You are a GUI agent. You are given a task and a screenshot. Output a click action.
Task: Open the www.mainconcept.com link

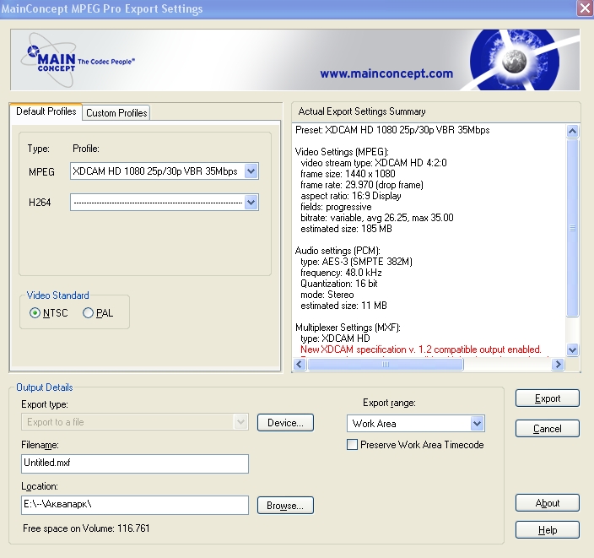[386, 73]
